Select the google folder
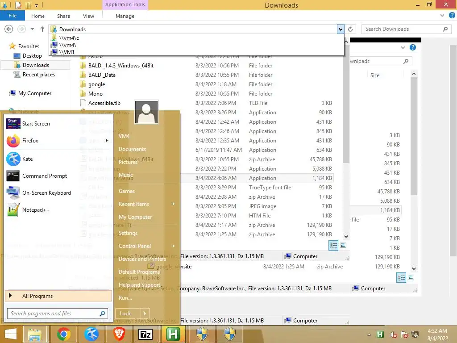Image resolution: width=457 pixels, height=343 pixels. click(96, 84)
